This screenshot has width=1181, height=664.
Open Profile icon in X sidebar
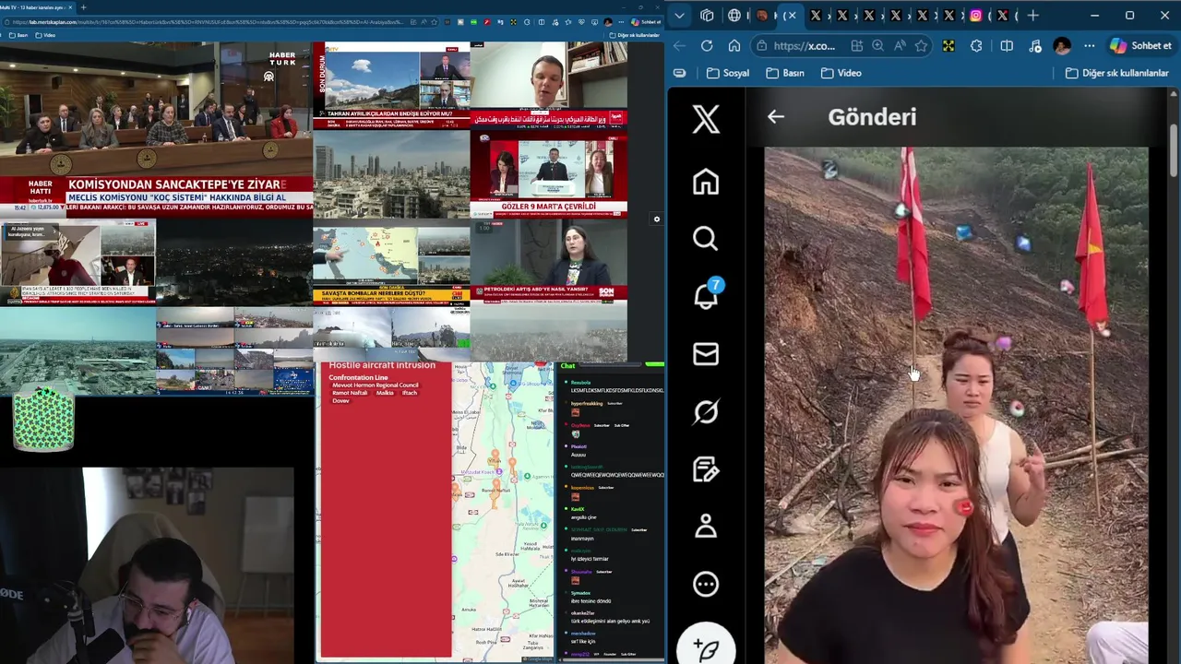[x=706, y=527]
